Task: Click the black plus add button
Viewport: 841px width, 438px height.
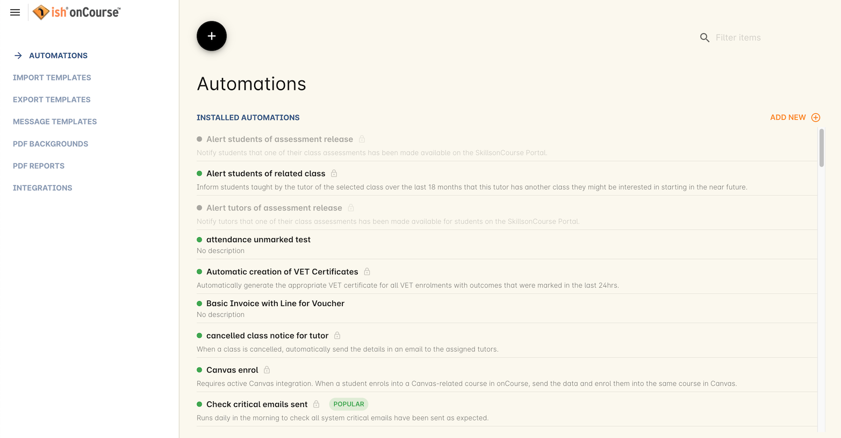Action: coord(212,36)
